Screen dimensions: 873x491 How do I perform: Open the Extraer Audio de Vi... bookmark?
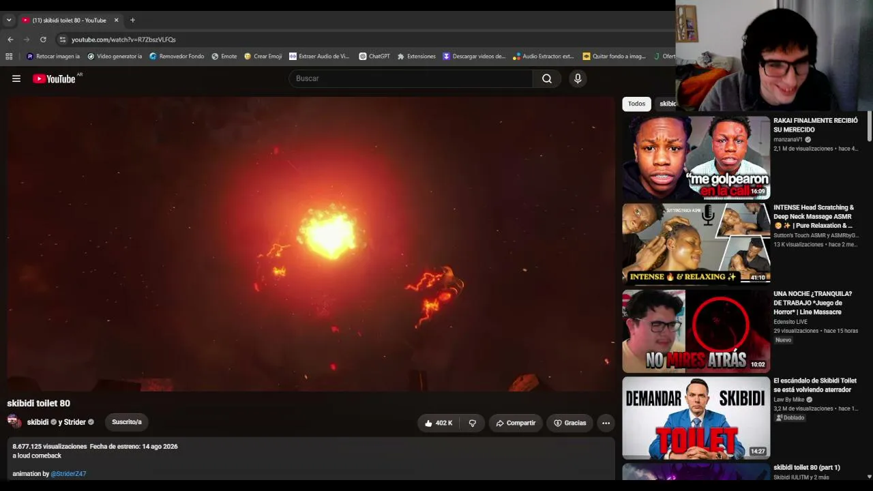[x=319, y=57]
